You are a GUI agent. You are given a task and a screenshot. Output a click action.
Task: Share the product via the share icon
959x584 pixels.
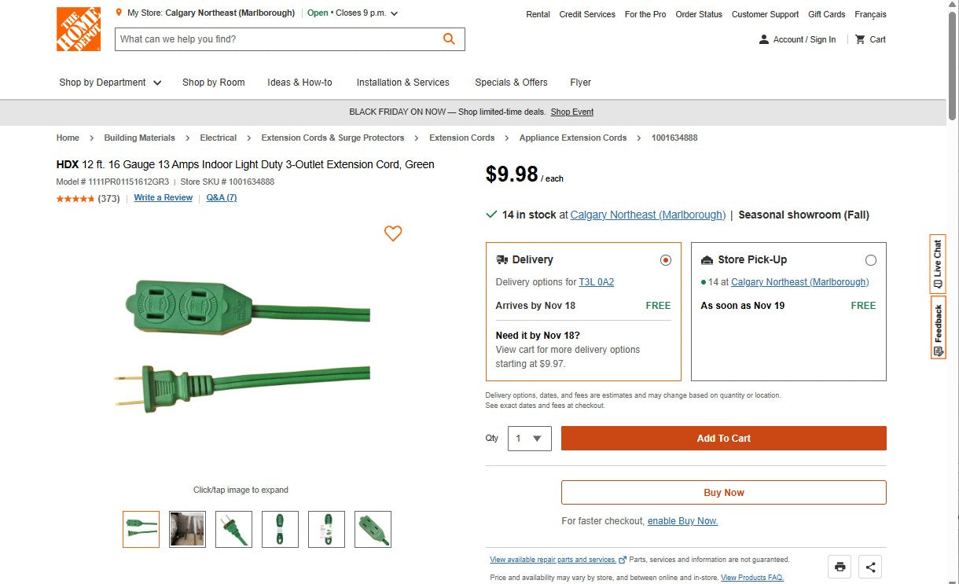pyautogui.click(x=870, y=566)
